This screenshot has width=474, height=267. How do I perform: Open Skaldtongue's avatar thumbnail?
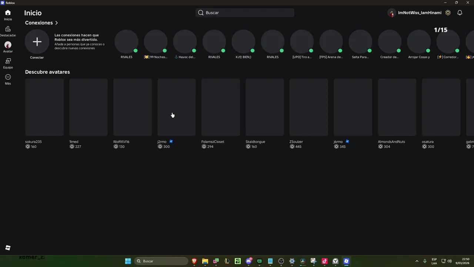[265, 107]
